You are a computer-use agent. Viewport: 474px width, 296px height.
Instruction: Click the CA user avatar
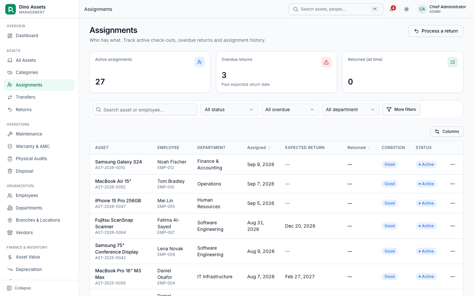point(422,9)
